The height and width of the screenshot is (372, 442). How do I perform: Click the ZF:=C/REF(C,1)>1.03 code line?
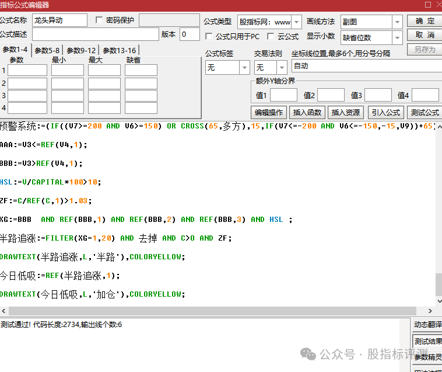46,201
